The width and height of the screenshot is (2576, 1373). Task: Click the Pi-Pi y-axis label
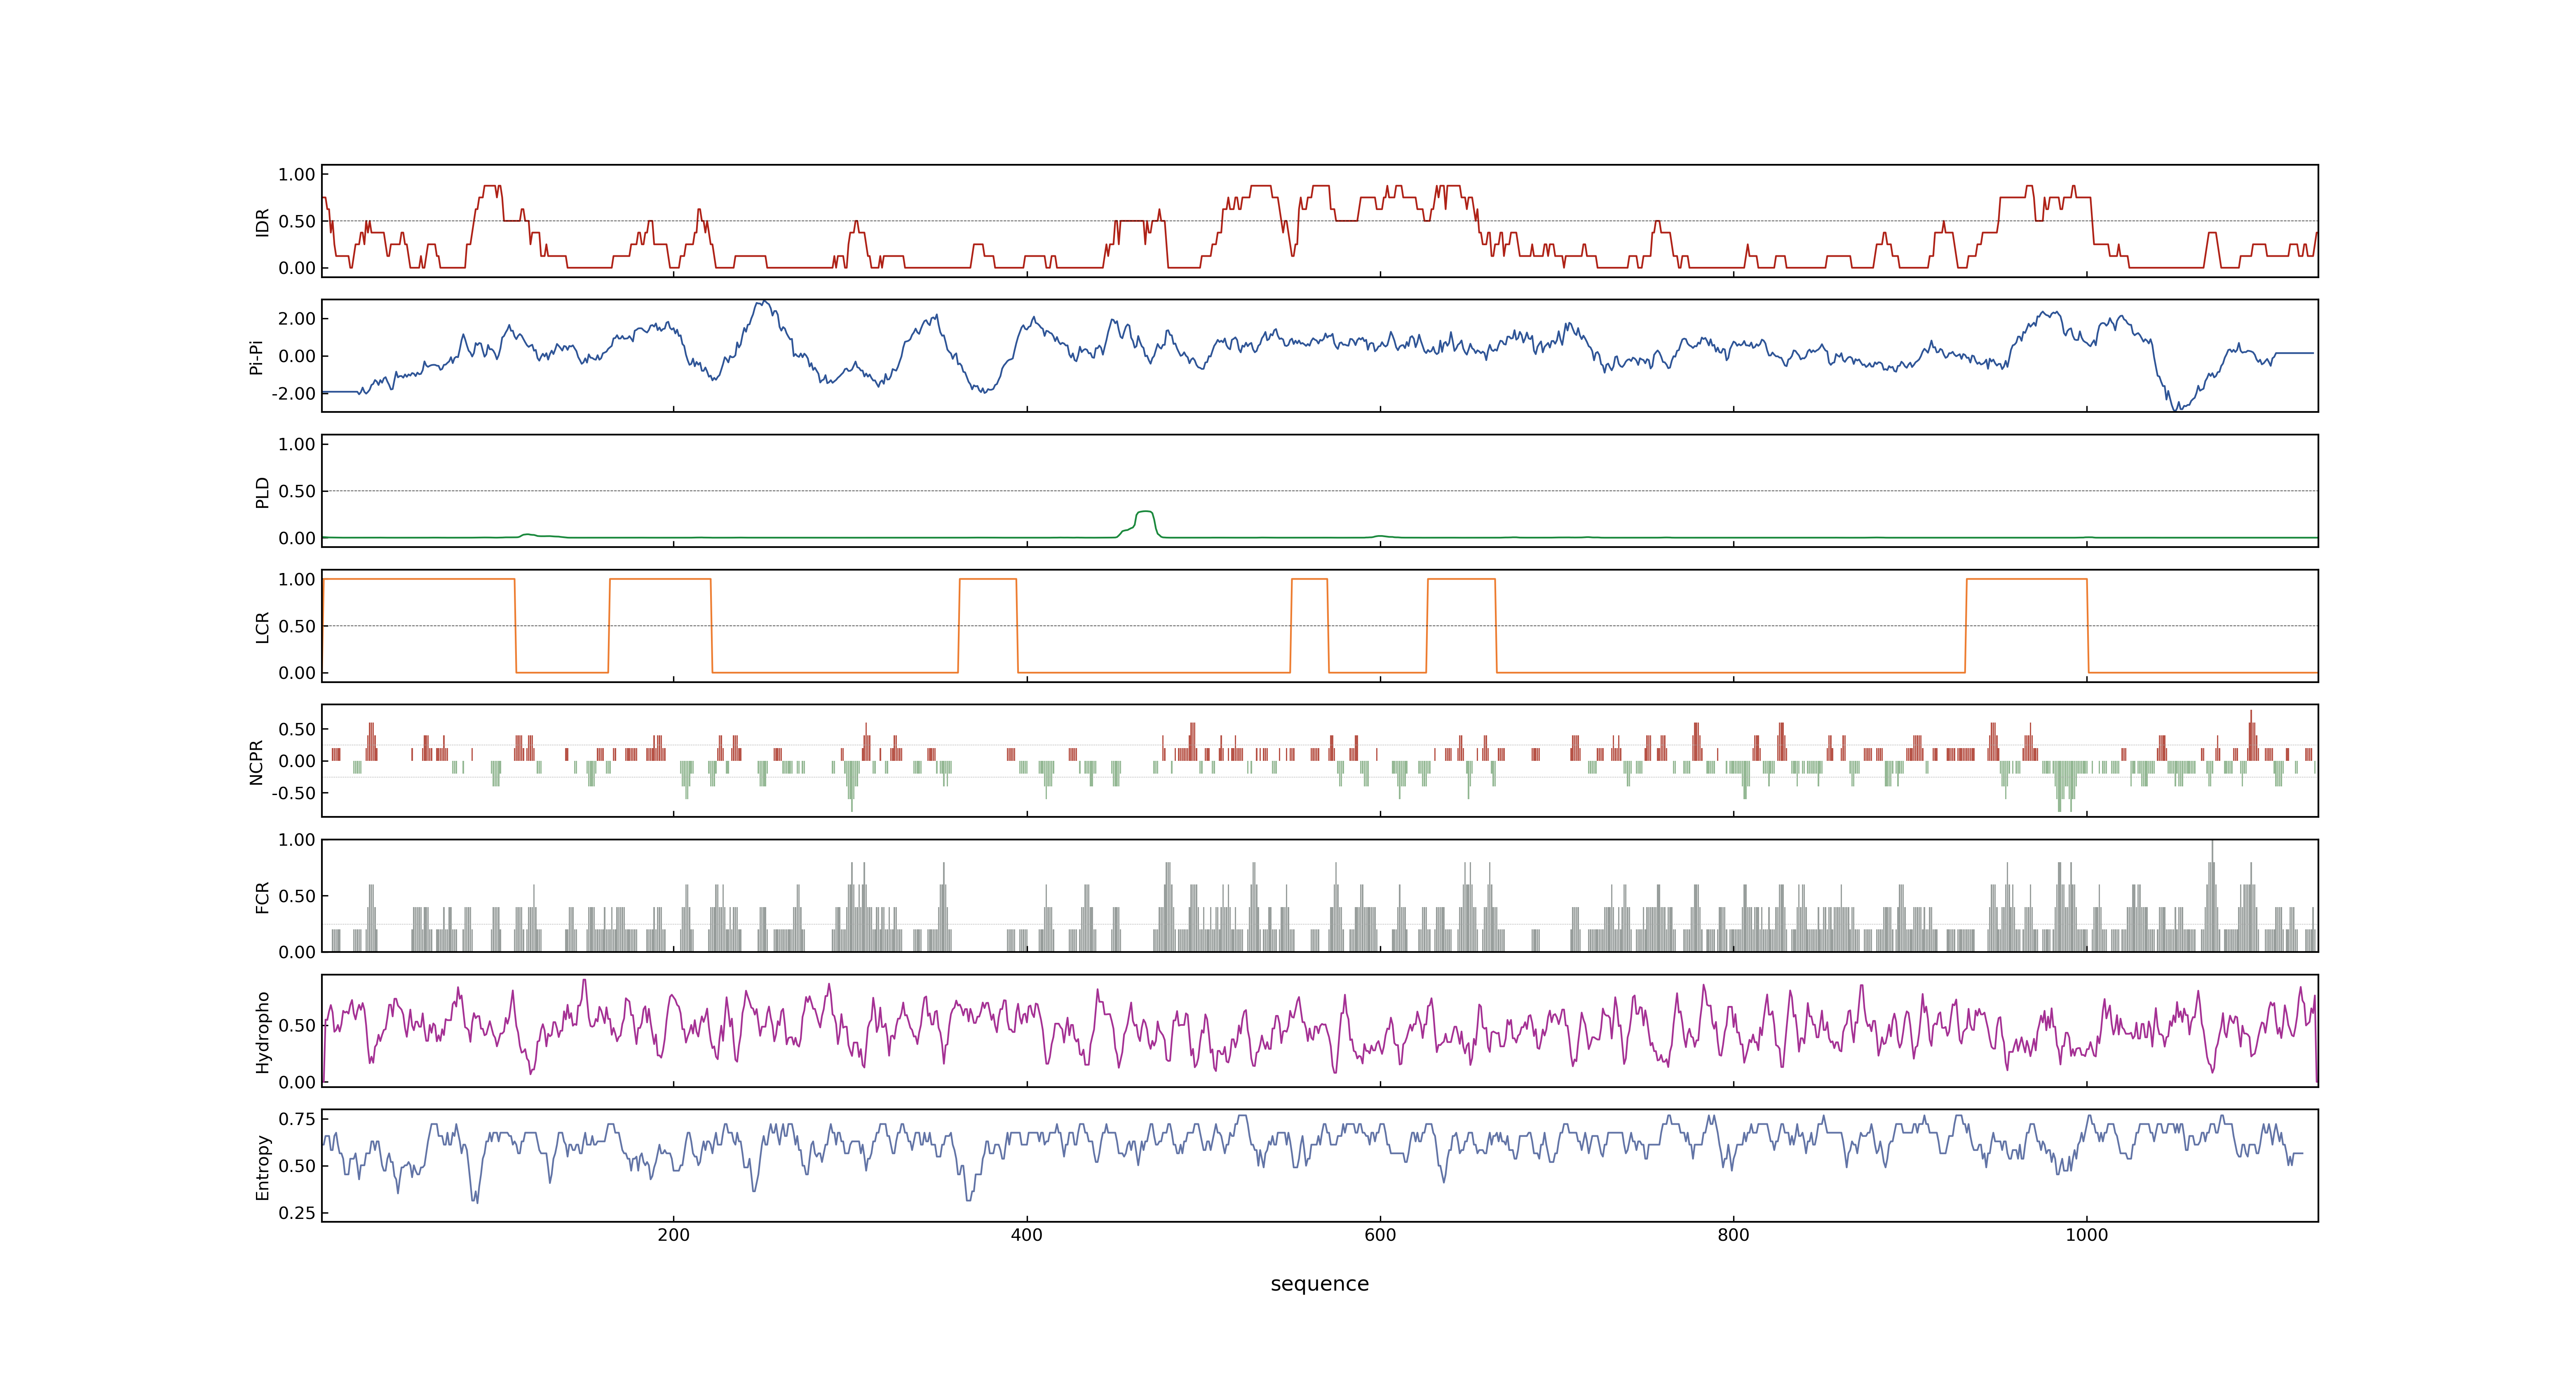point(256,357)
